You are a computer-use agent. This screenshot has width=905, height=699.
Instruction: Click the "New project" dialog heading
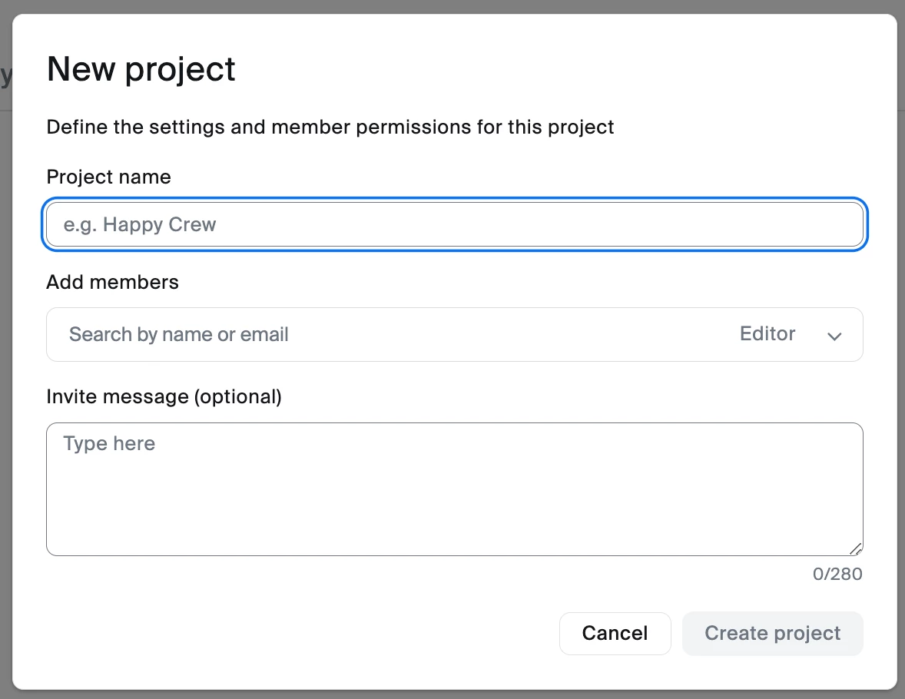click(x=141, y=69)
